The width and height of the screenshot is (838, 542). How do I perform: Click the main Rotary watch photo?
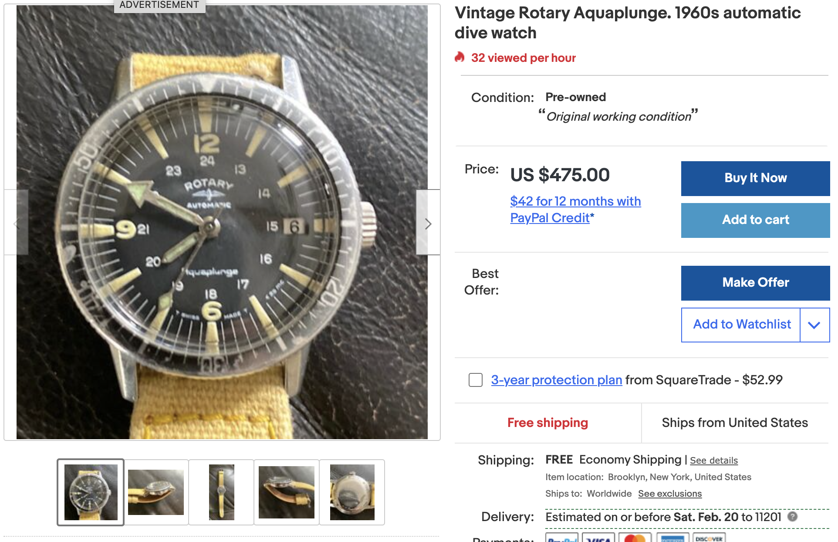222,222
